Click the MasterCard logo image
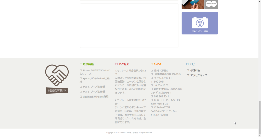Screen dimensions: 261x137 (211, 5)
